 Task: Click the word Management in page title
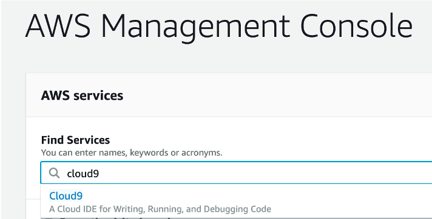[195, 27]
